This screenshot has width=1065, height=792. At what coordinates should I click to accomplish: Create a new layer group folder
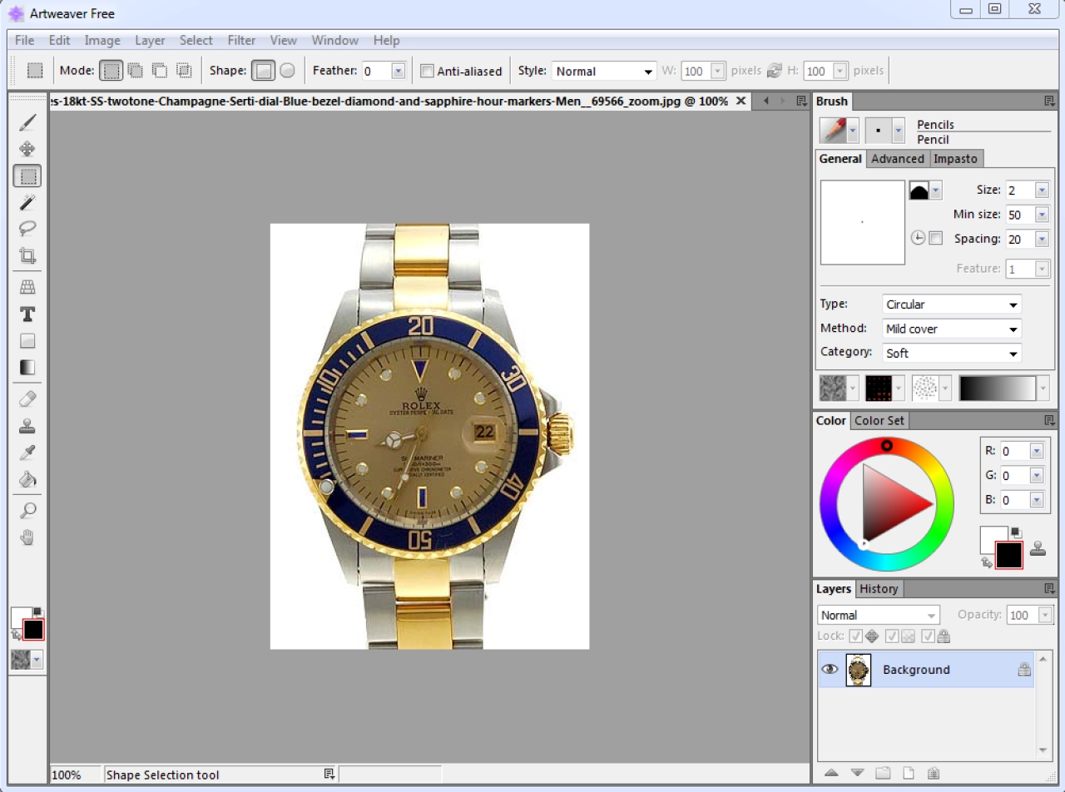[x=883, y=773]
